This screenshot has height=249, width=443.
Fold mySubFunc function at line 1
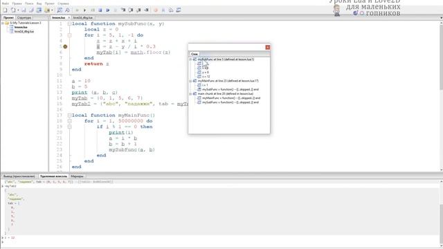(69, 24)
